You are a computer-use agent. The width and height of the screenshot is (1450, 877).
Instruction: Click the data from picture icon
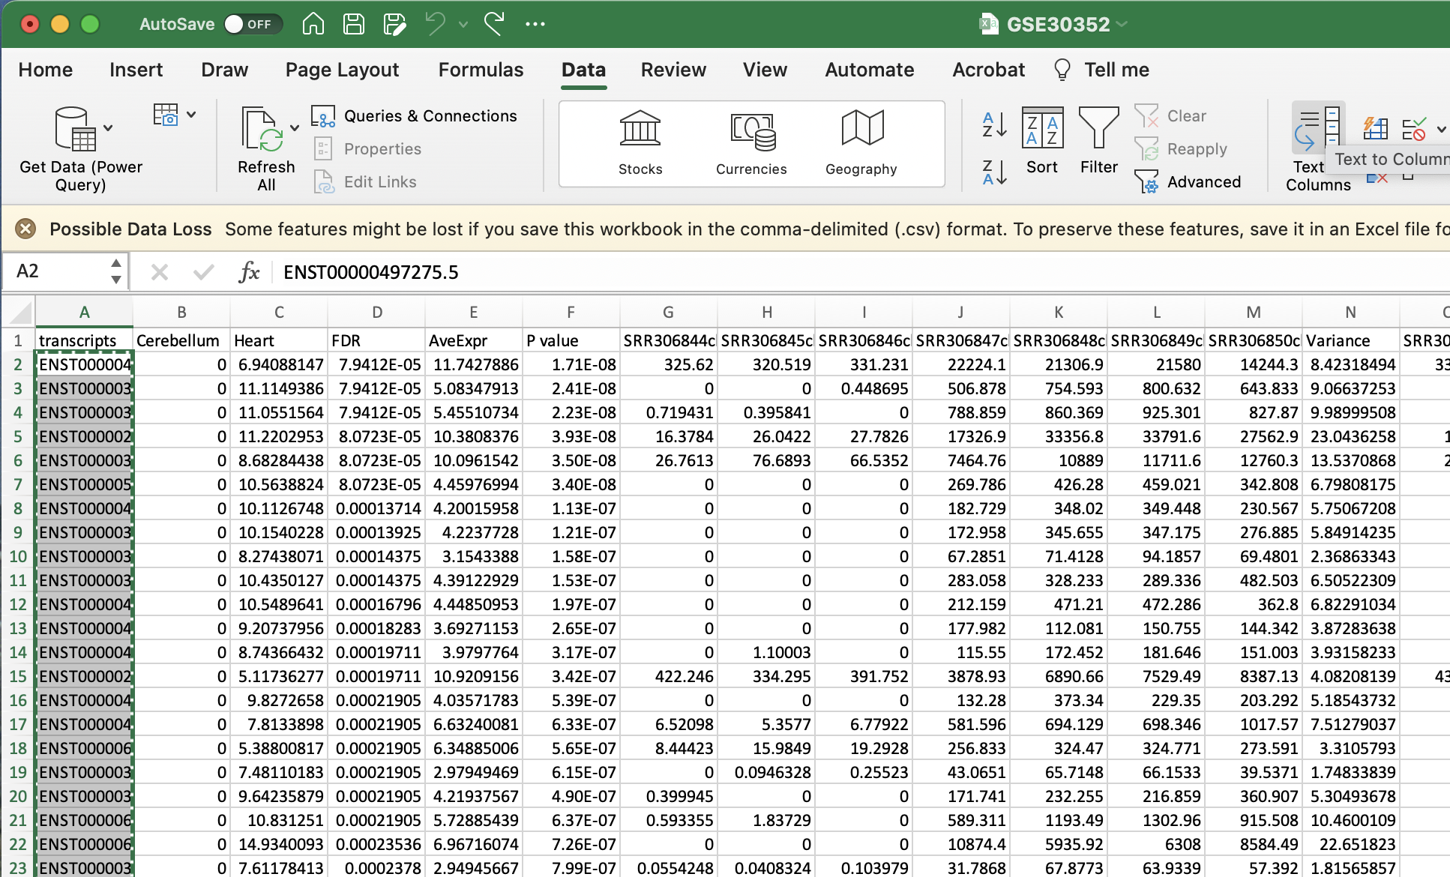tap(166, 115)
